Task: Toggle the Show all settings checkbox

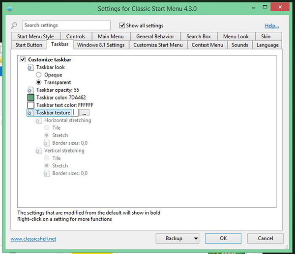Action: pyautogui.click(x=122, y=25)
